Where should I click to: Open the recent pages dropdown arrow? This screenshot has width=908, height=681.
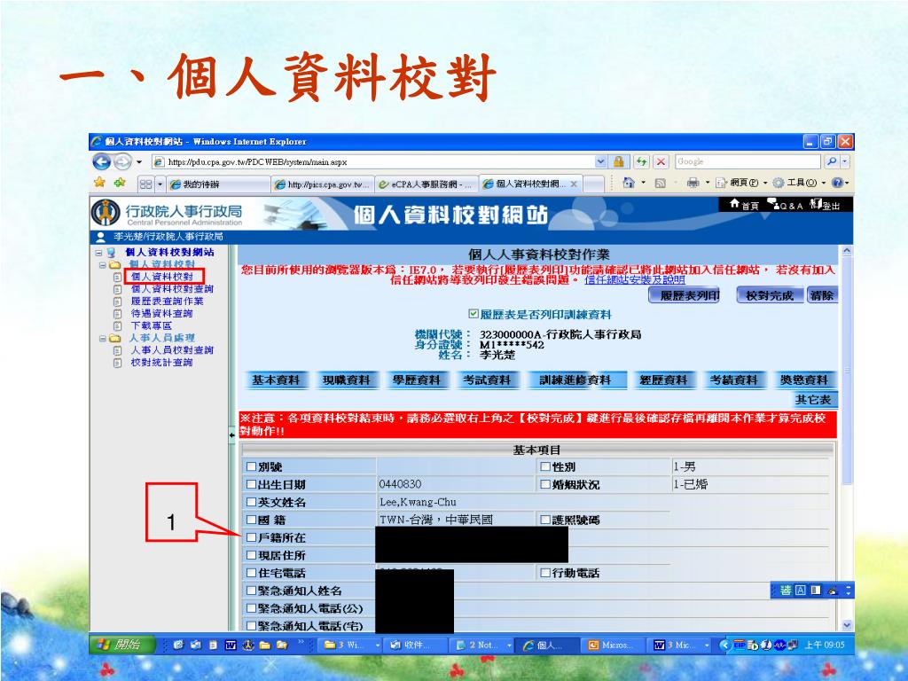coord(139,161)
